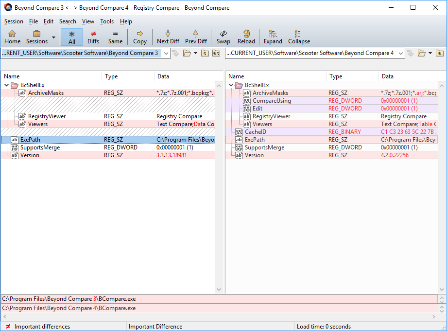Reload the comparison

pos(246,37)
